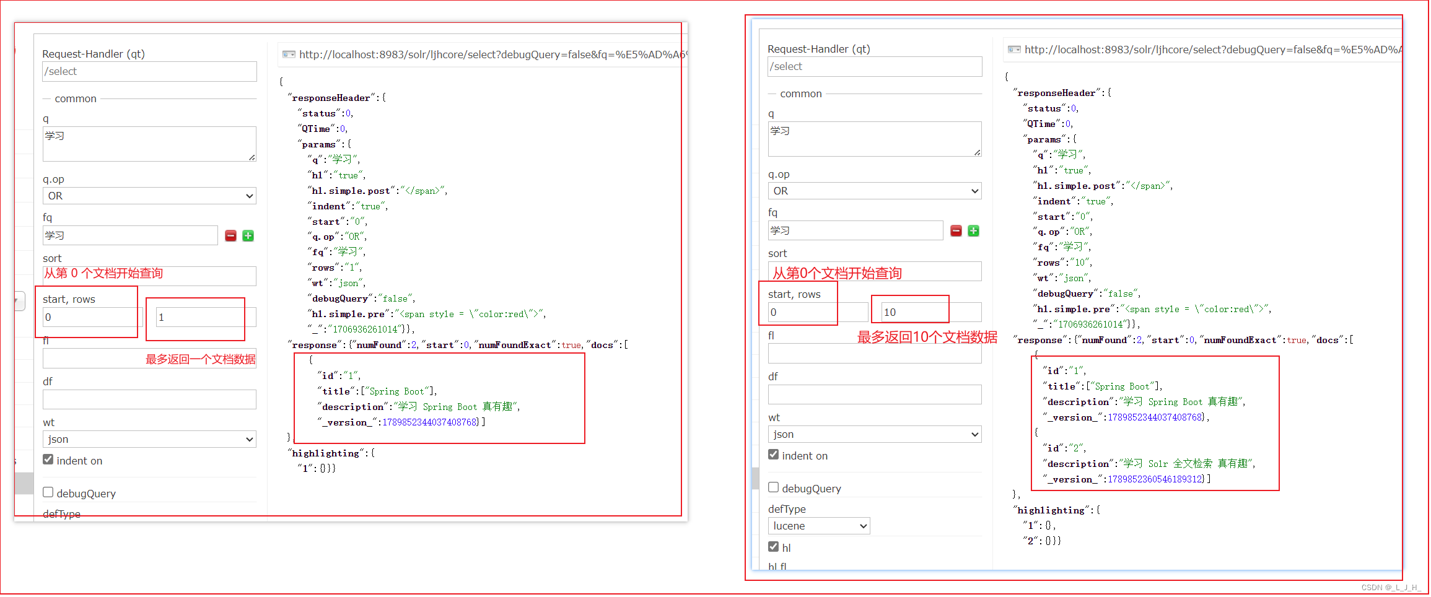Image resolution: width=1431 pixels, height=597 pixels.
Task: Click fl input field in right panel
Action: [x=875, y=354]
